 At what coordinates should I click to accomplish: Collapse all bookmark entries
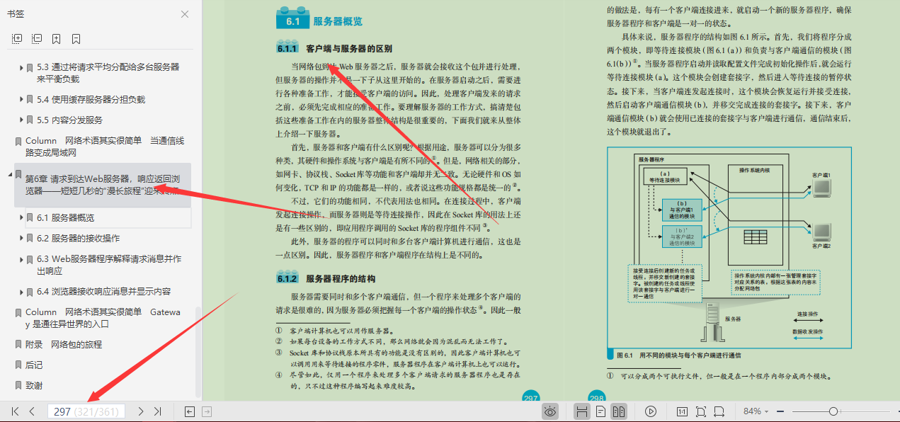[x=35, y=38]
